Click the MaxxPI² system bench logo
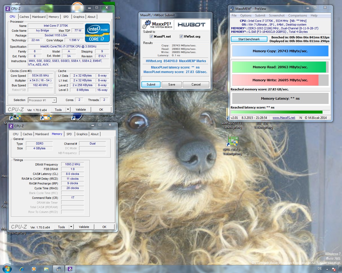The width and height of the screenshot is (342, 273). point(157,25)
